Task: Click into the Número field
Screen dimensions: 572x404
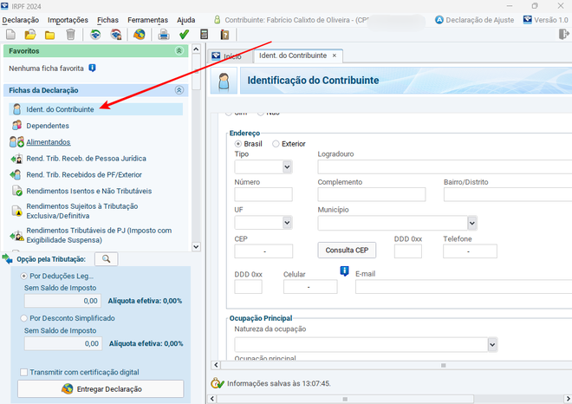Action: pyautogui.click(x=263, y=194)
